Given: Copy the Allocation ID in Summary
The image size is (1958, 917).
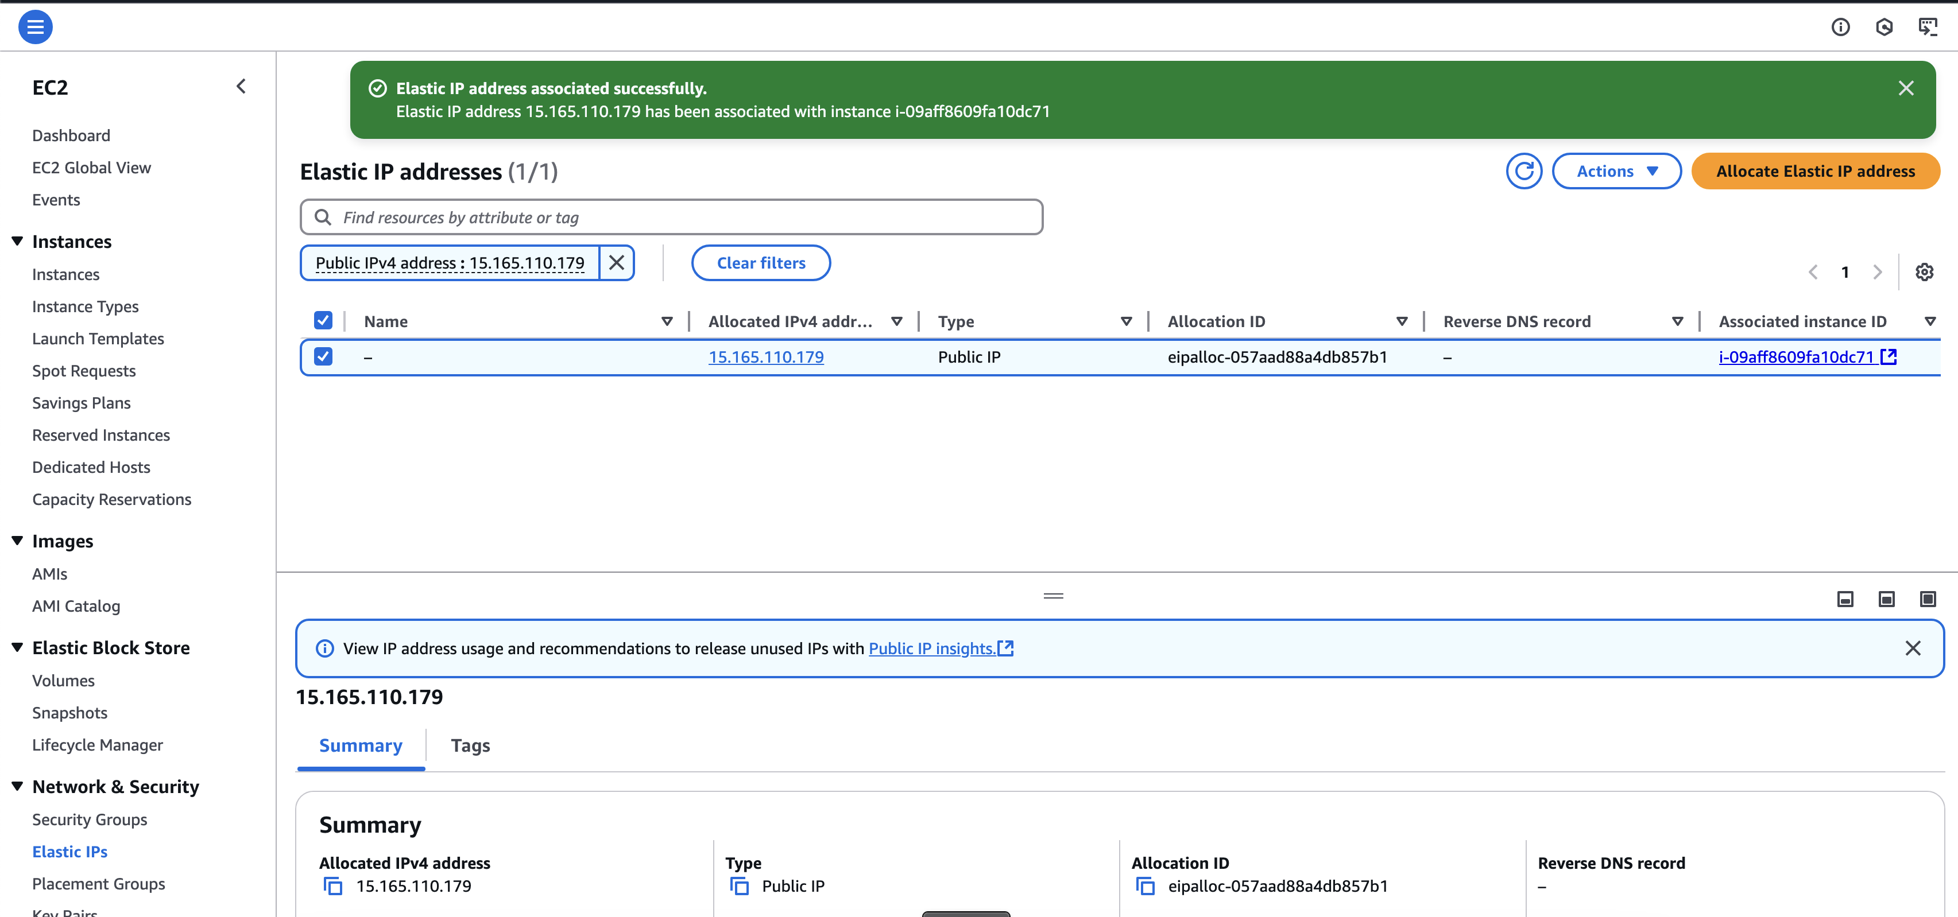Looking at the screenshot, I should [x=1145, y=886].
